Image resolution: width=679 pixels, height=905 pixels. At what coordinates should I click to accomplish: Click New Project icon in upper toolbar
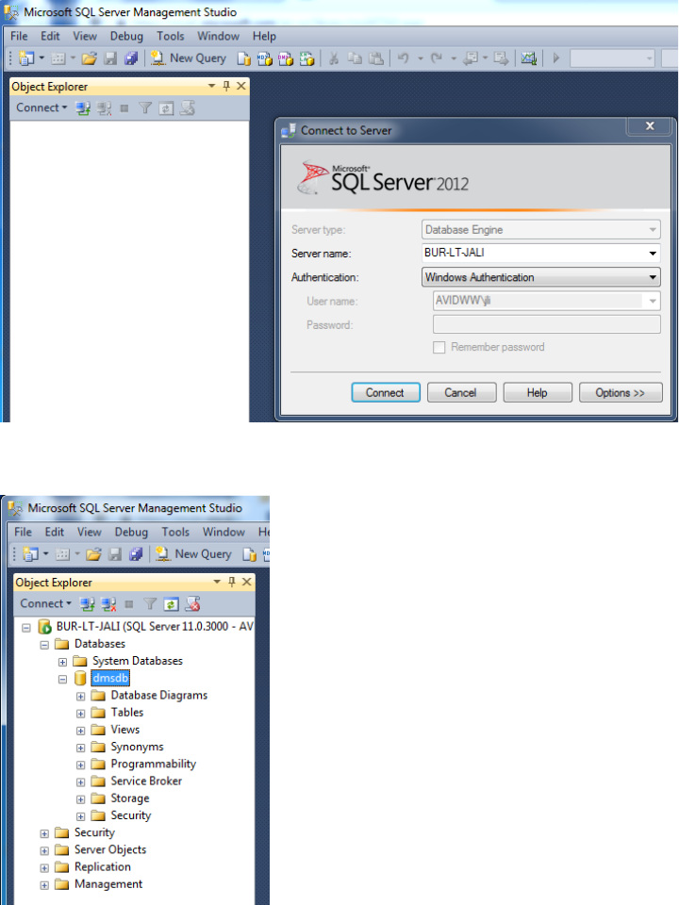click(26, 58)
